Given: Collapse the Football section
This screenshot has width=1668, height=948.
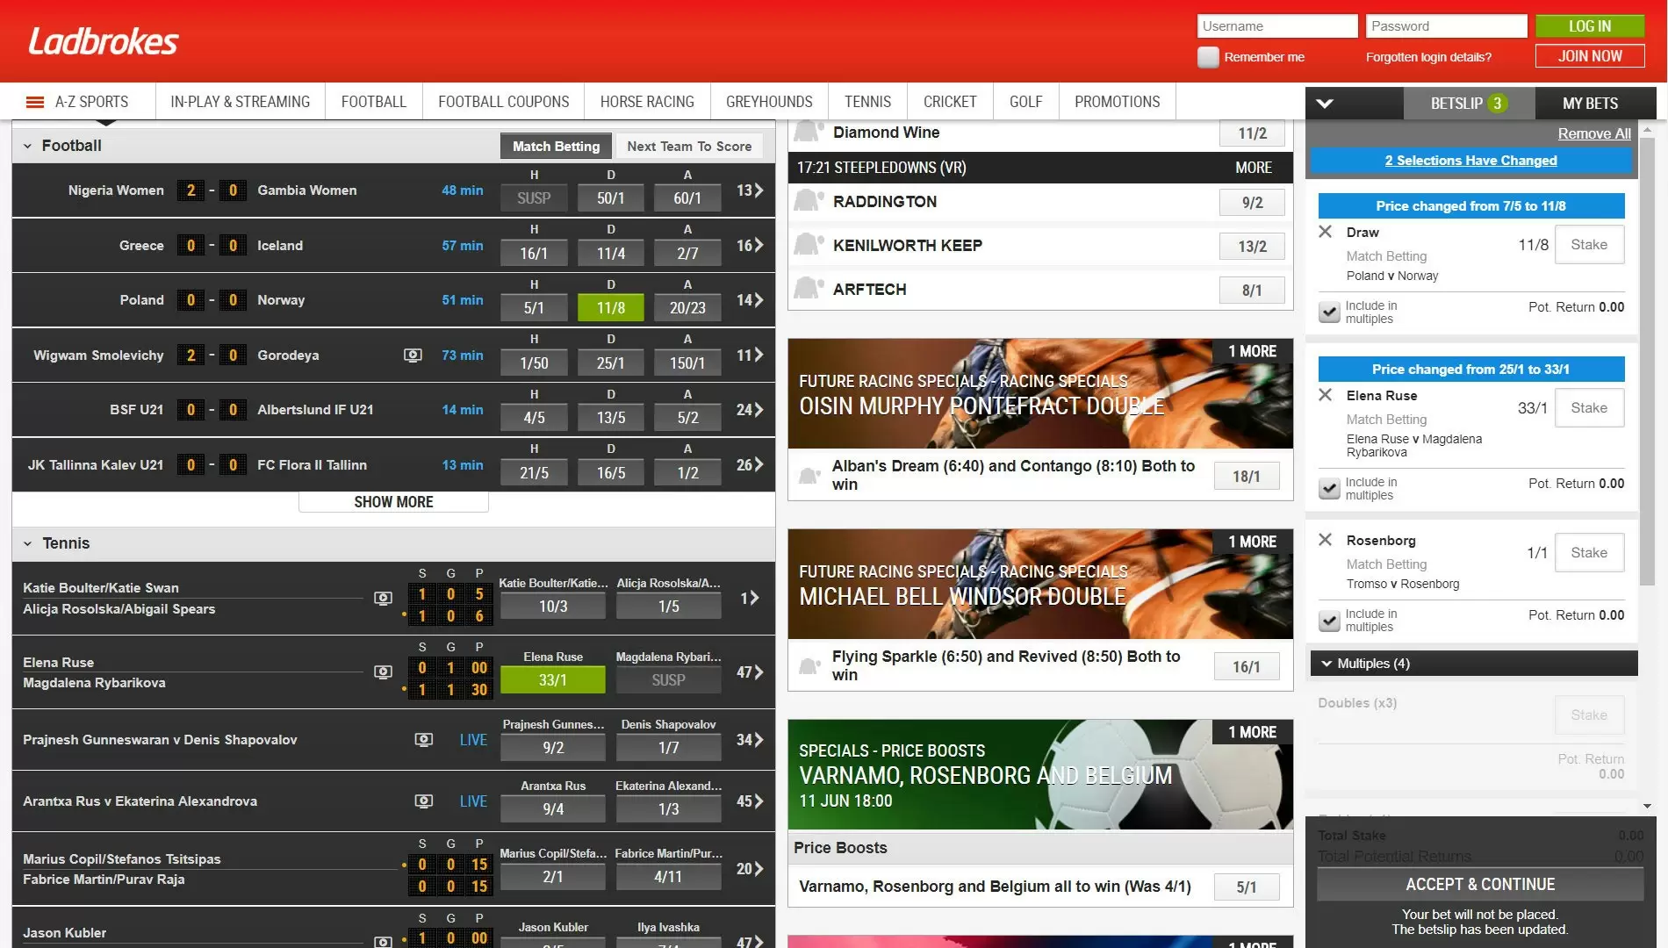Looking at the screenshot, I should point(27,146).
